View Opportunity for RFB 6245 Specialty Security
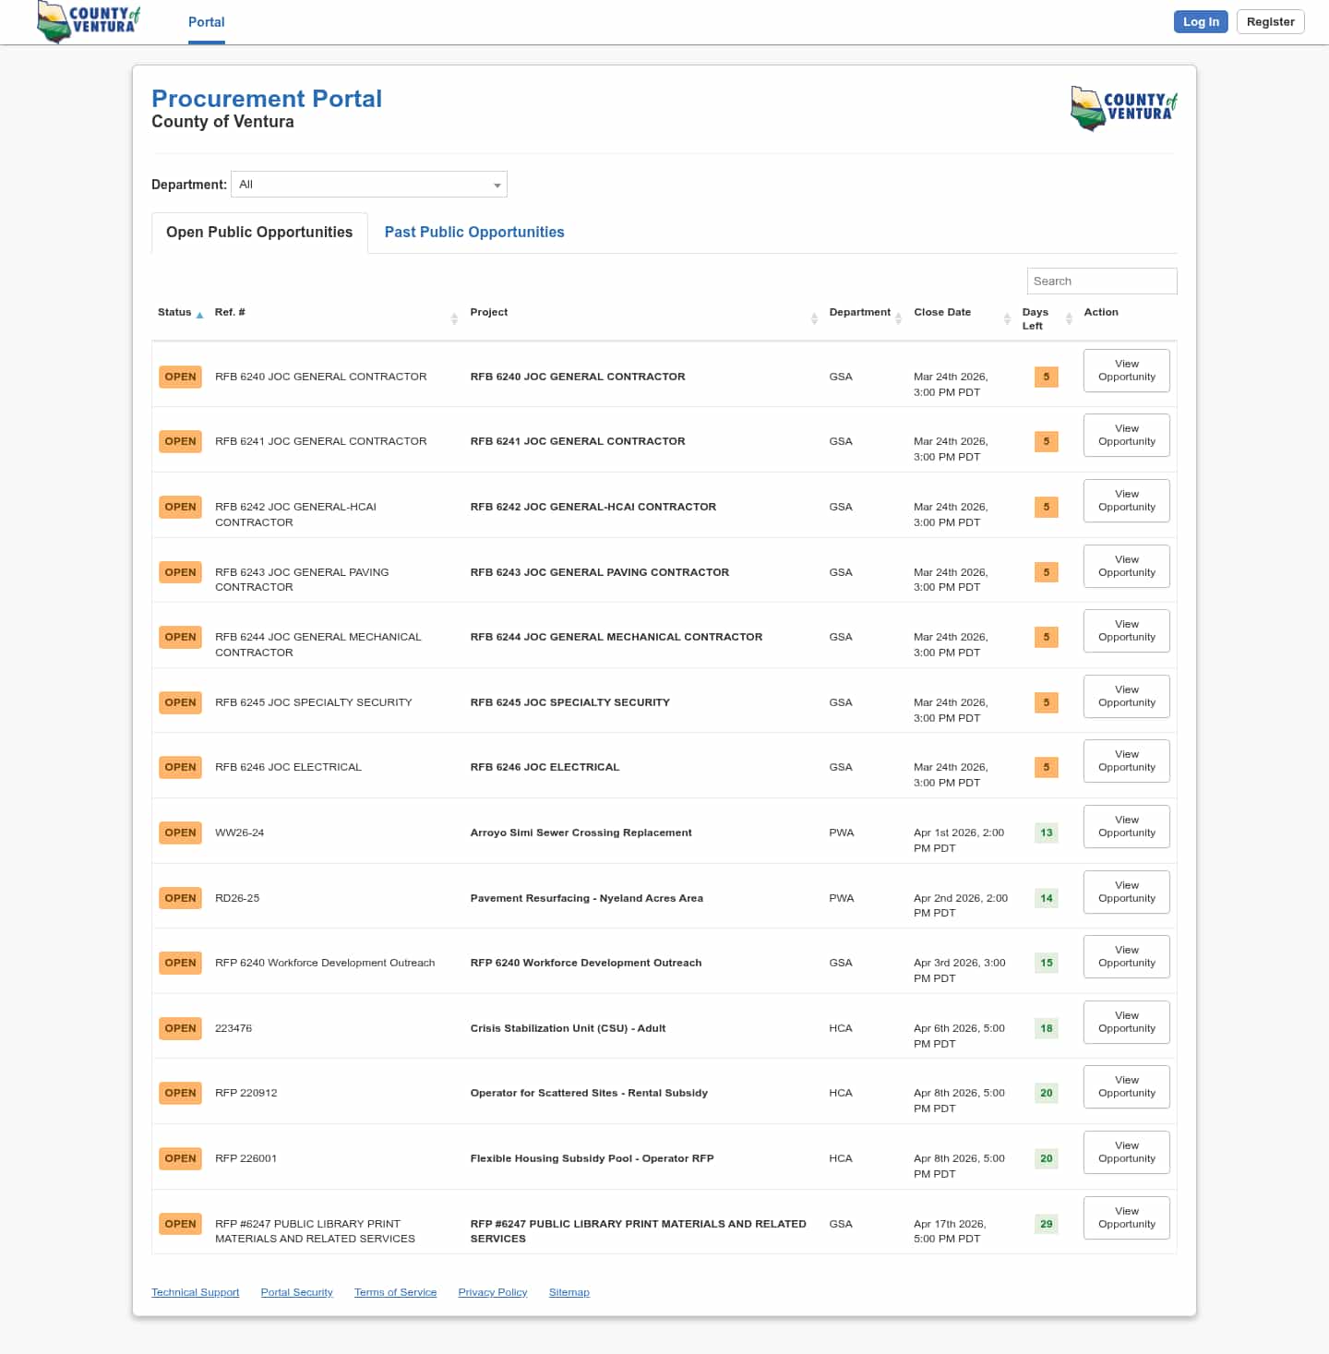The height and width of the screenshot is (1354, 1329). click(x=1127, y=696)
